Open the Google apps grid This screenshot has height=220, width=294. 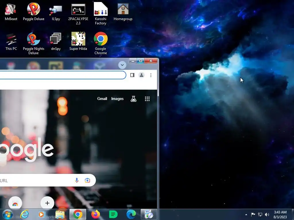point(147,99)
